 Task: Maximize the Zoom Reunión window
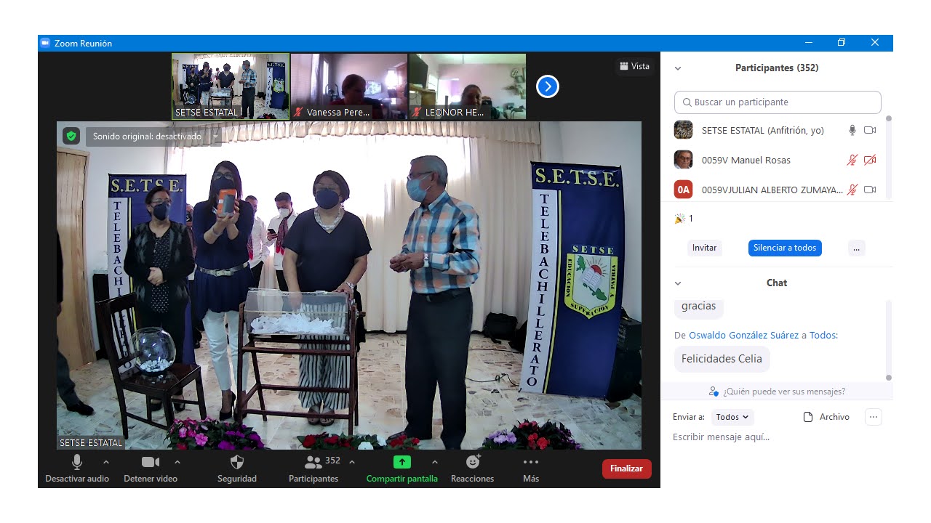click(842, 43)
